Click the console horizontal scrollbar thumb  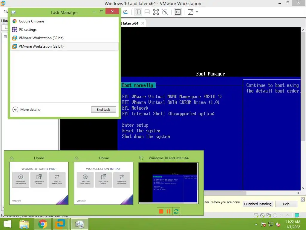coord(225,193)
